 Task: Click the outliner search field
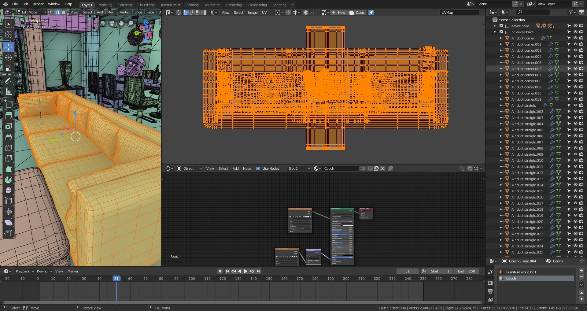[533, 12]
